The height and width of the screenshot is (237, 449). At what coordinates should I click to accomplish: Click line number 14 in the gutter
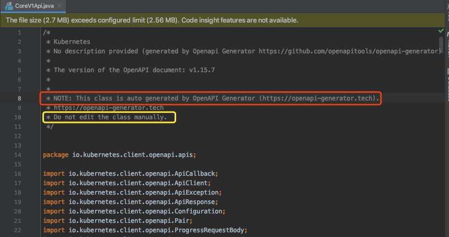(18, 155)
